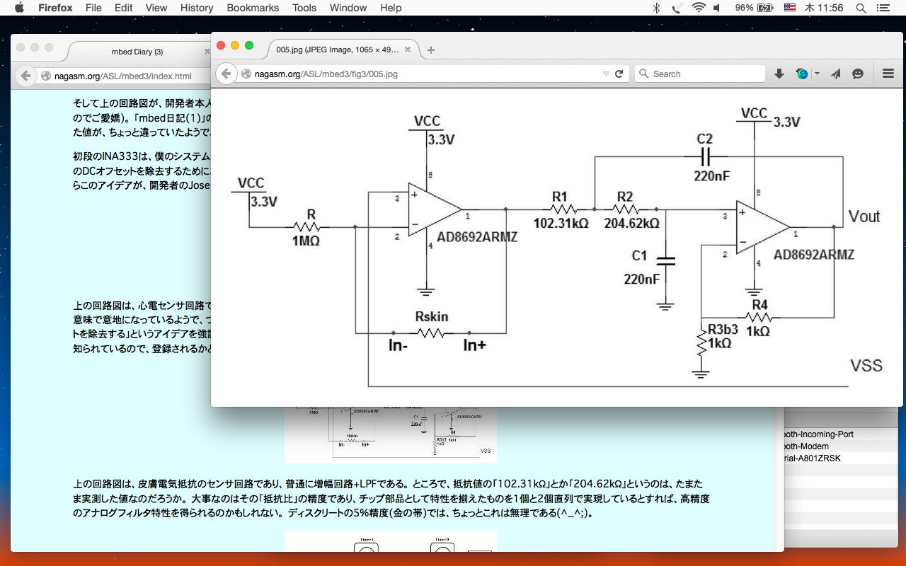Click the magnifier icon in the Search box

[x=643, y=74]
